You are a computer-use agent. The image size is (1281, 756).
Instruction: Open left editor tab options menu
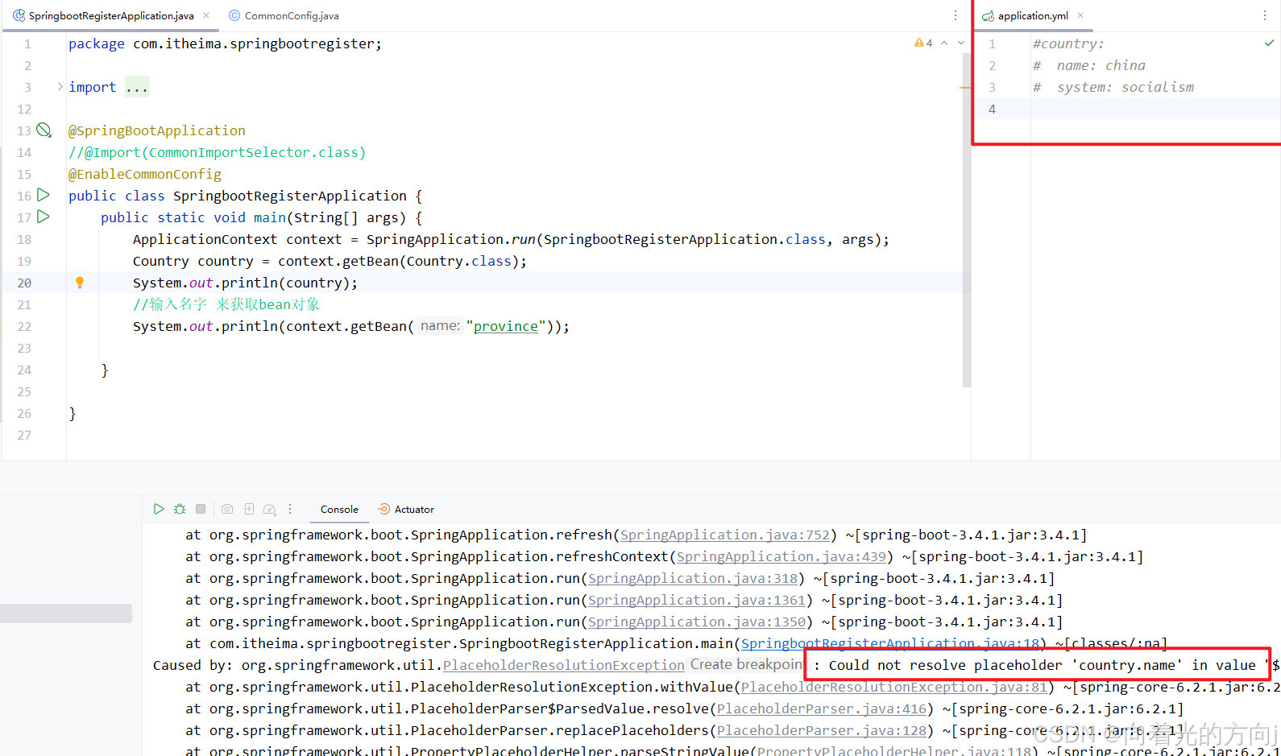point(956,15)
